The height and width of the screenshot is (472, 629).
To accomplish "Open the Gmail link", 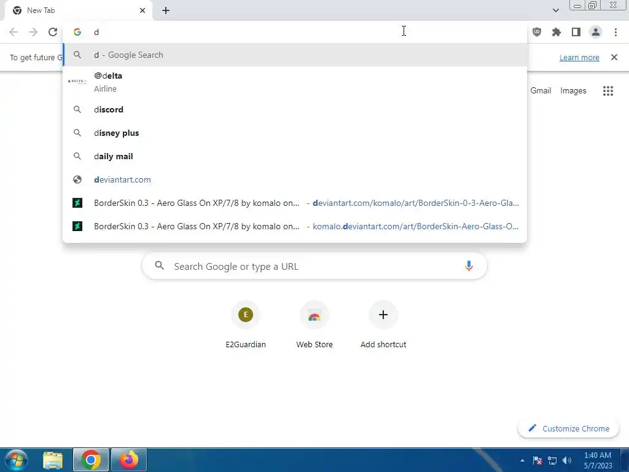I will coord(541,91).
